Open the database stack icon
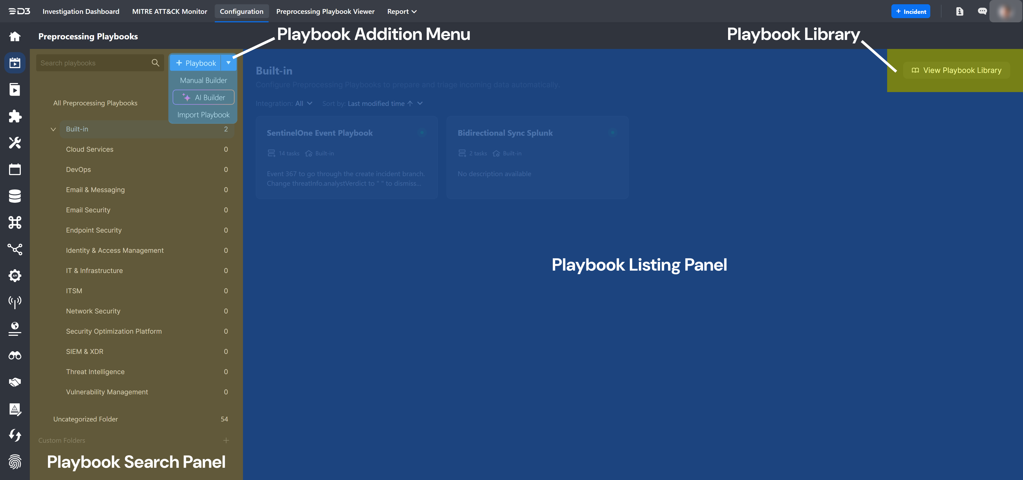This screenshot has height=480, width=1023. coord(15,196)
